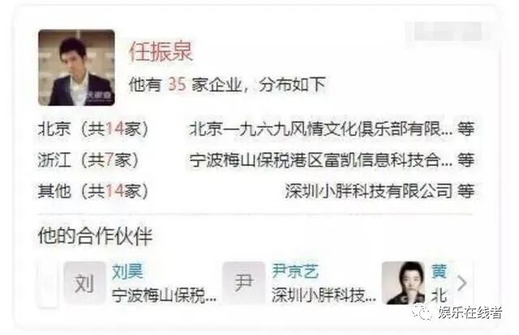
Task: Open the profile photo next to 任振泉
Action: click(x=76, y=68)
